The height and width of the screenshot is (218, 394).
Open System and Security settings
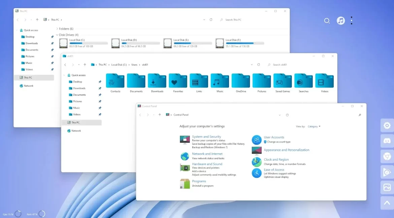[x=206, y=137]
